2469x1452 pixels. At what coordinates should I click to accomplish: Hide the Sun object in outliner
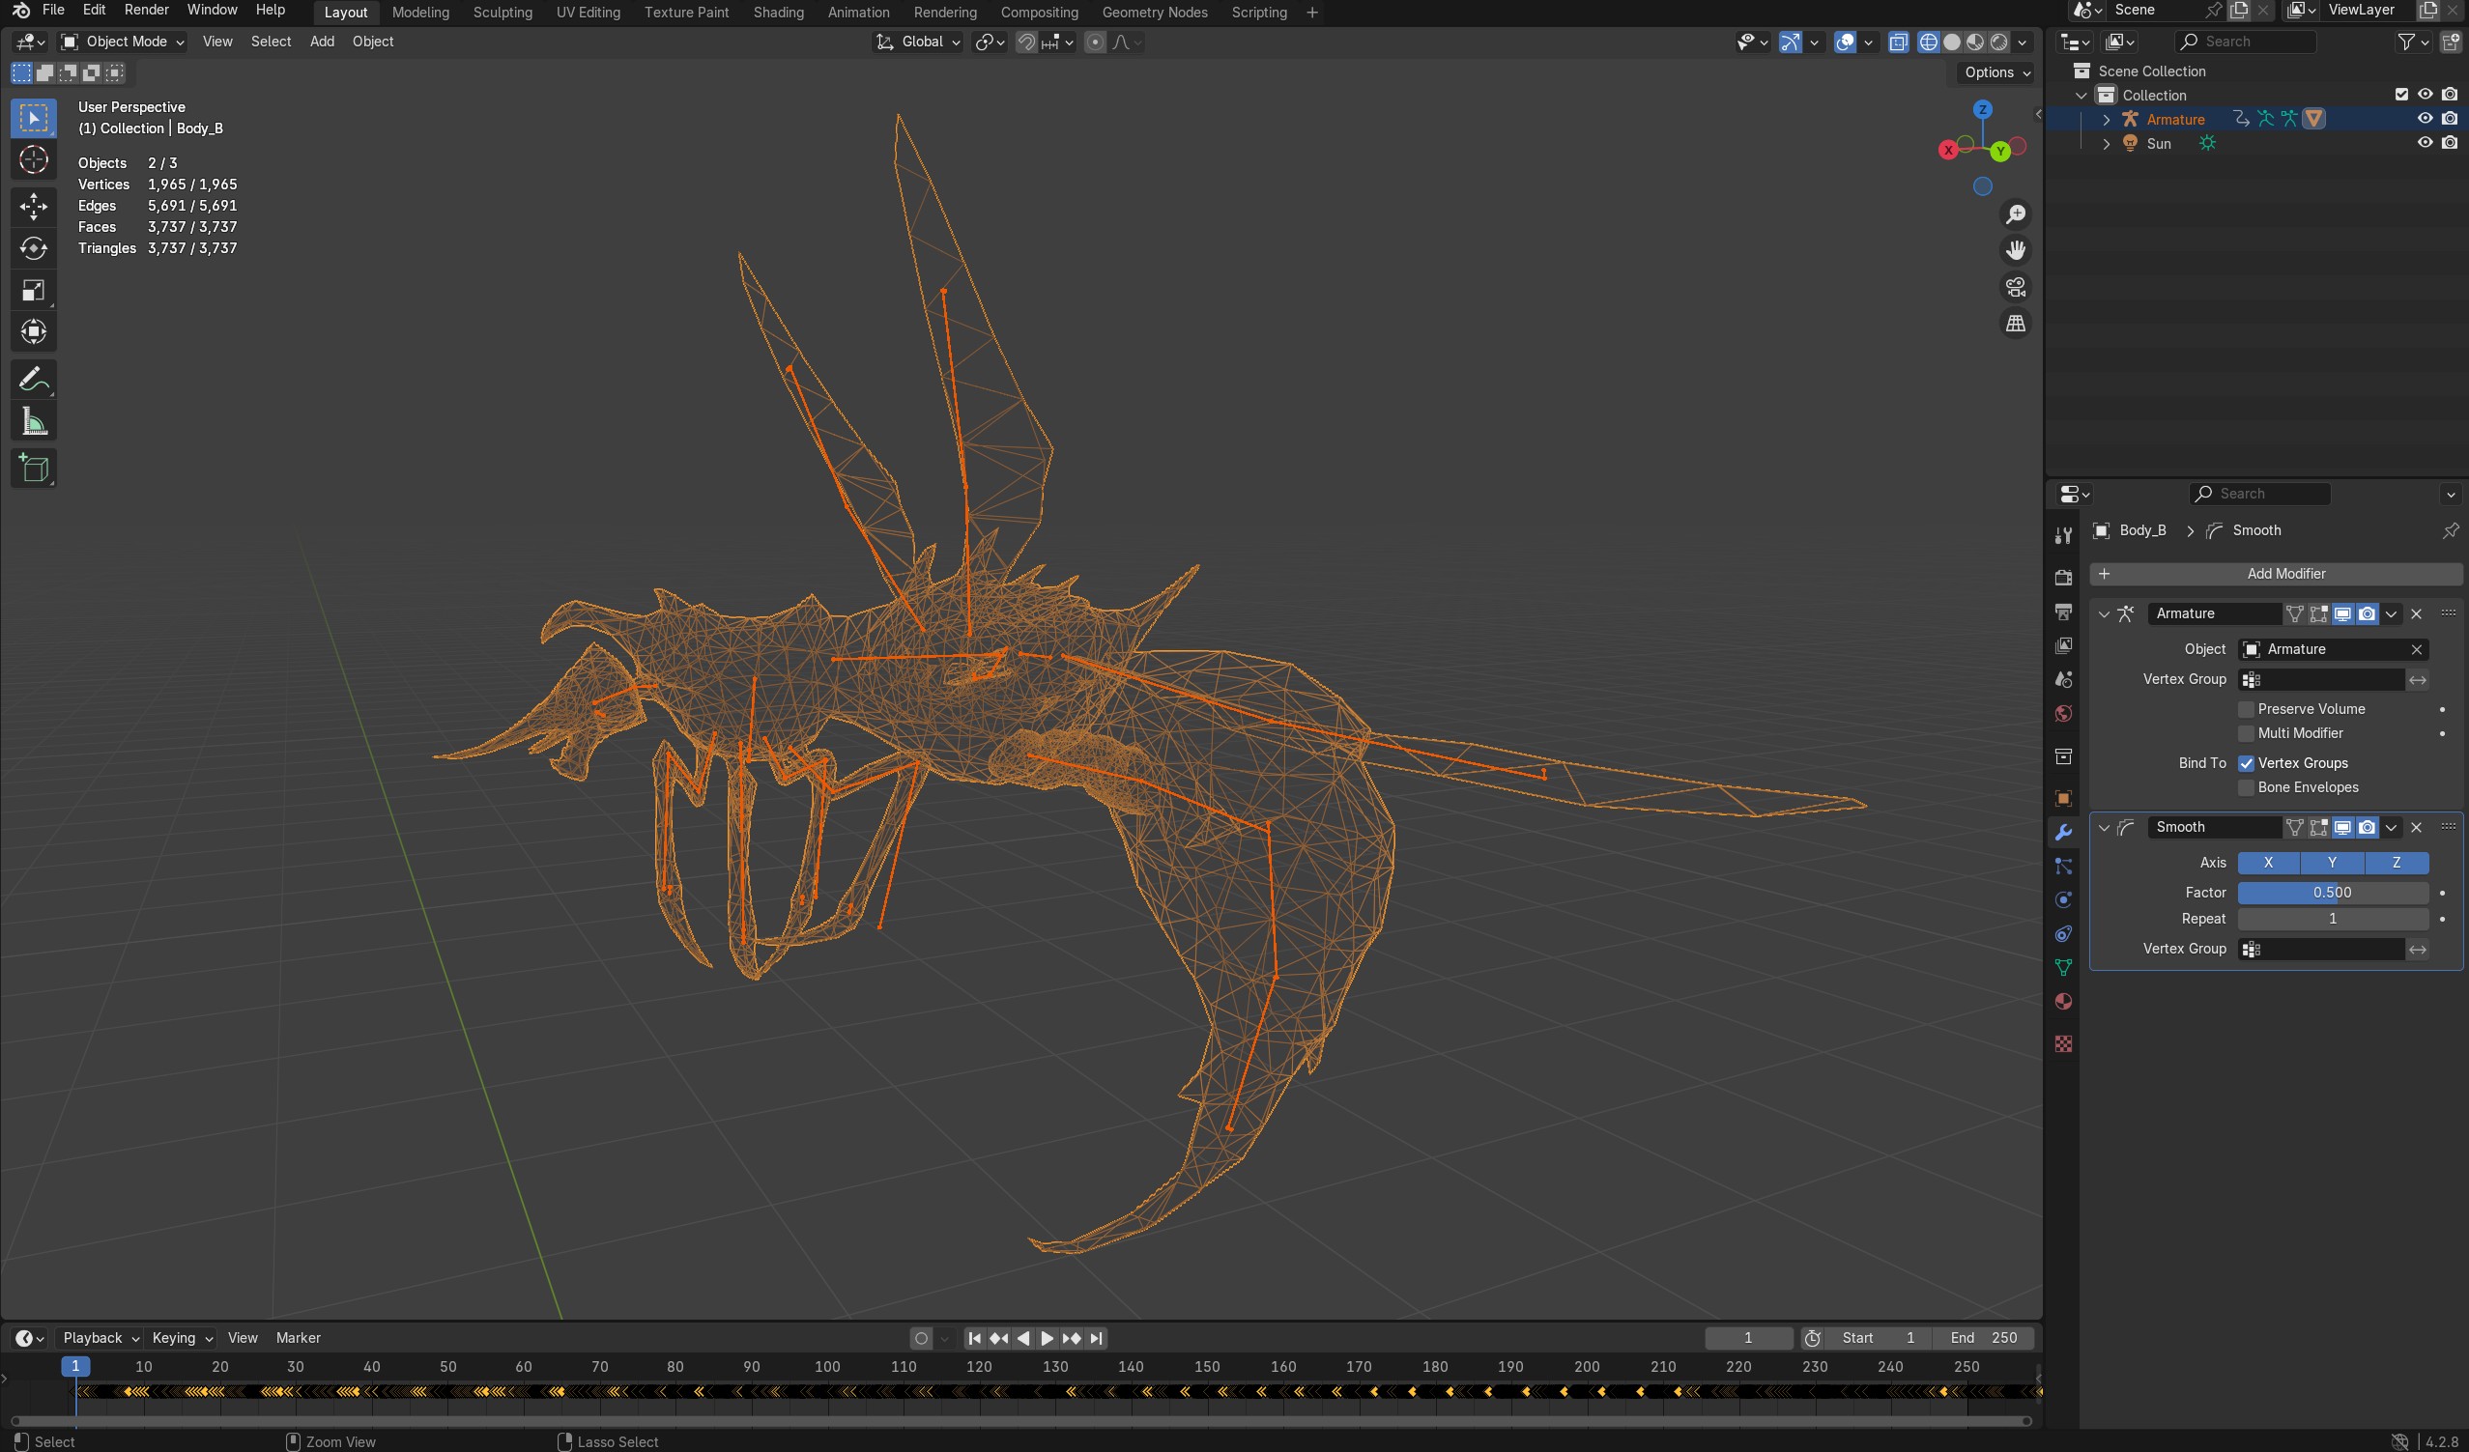click(2424, 143)
